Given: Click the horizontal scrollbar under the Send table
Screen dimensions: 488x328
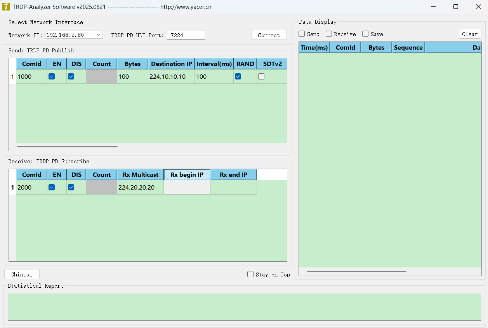Looking at the screenshot, I should click(67, 147).
